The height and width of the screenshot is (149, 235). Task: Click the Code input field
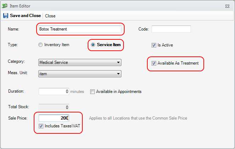[171, 29]
